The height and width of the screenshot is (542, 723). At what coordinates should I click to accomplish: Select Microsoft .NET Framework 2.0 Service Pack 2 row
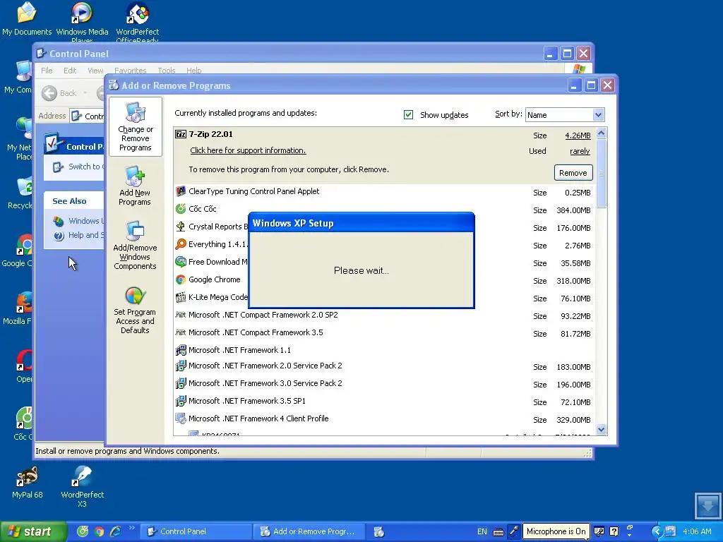(x=384, y=366)
